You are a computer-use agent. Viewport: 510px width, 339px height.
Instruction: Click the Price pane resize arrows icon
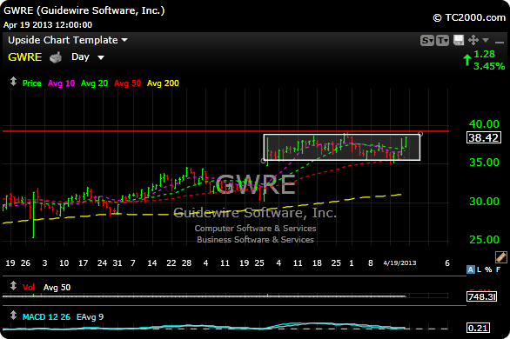click(x=13, y=81)
